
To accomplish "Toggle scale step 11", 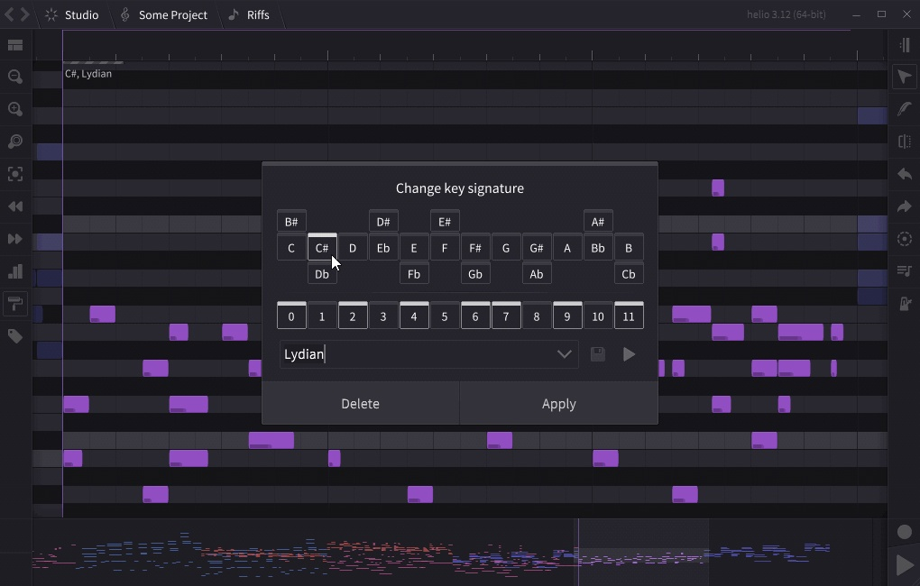I will [x=629, y=316].
